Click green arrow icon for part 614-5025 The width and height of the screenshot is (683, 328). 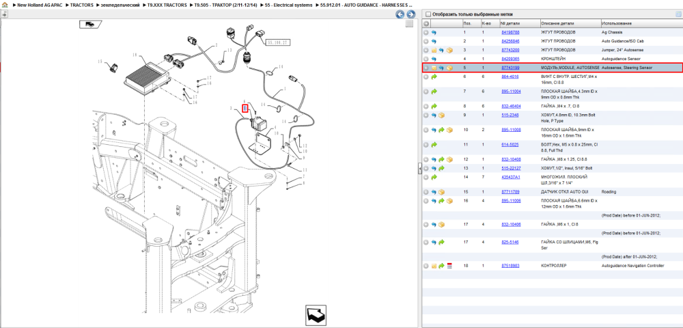pos(434,145)
